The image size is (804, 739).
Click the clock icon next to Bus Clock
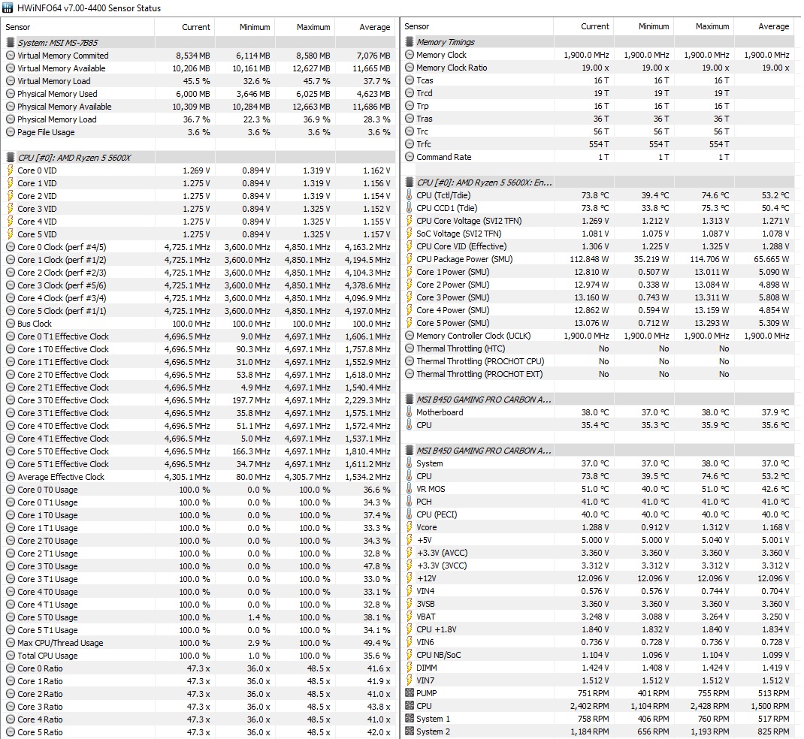coord(11,324)
